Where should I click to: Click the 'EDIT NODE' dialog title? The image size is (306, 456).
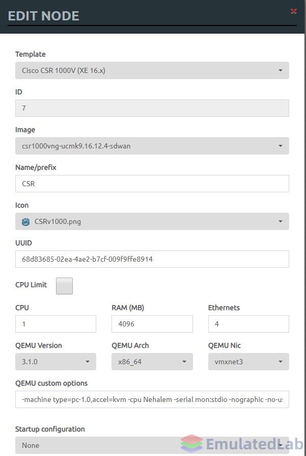[x=44, y=16]
